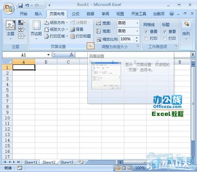The width and height of the screenshot is (197, 172).
Task: Open theme fonts option
Action: tap(22, 30)
